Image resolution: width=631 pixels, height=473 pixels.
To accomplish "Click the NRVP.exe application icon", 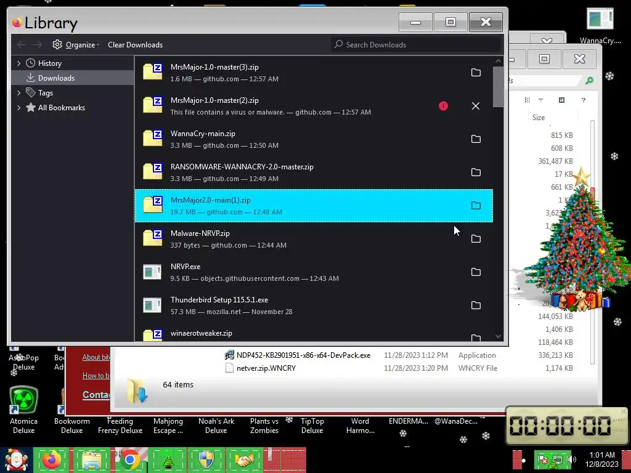I will (153, 272).
